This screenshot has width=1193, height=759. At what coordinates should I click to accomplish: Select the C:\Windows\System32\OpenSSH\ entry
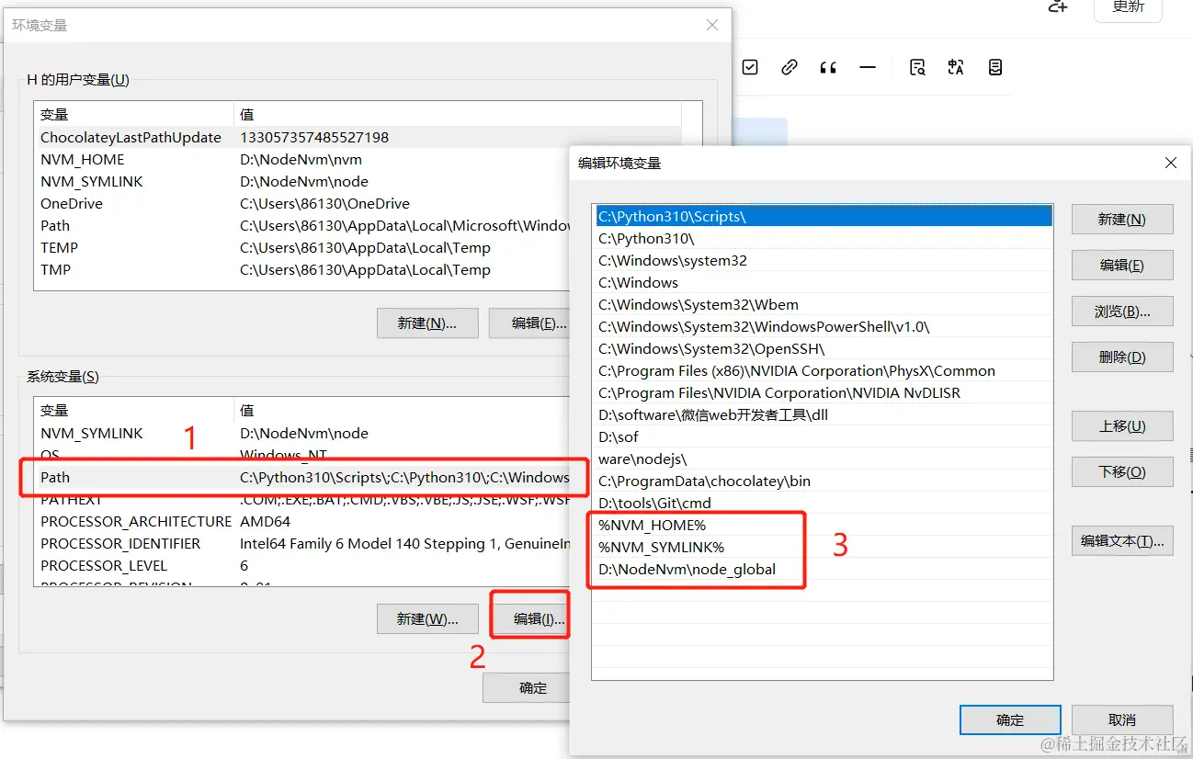pos(823,348)
